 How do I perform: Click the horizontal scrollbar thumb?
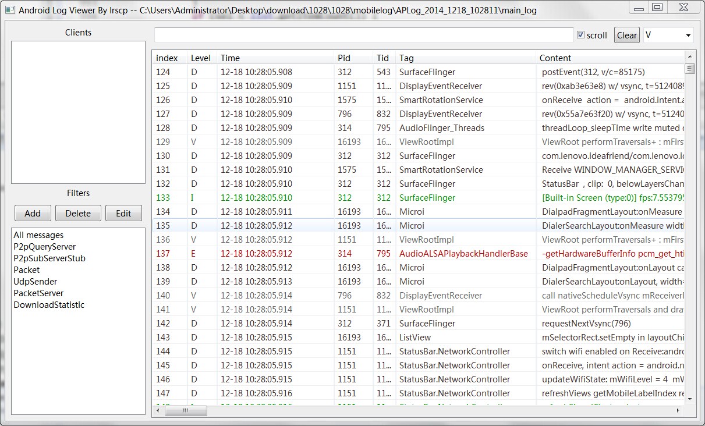(x=186, y=410)
